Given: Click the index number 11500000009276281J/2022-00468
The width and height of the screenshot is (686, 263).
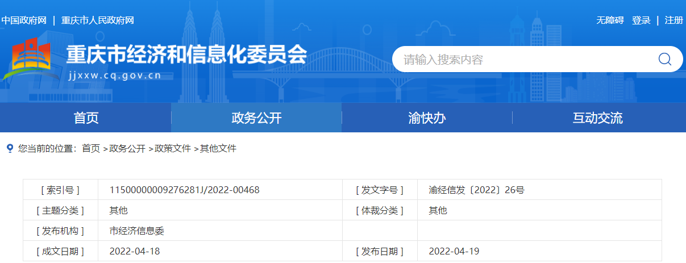Looking at the screenshot, I should click(x=184, y=190).
